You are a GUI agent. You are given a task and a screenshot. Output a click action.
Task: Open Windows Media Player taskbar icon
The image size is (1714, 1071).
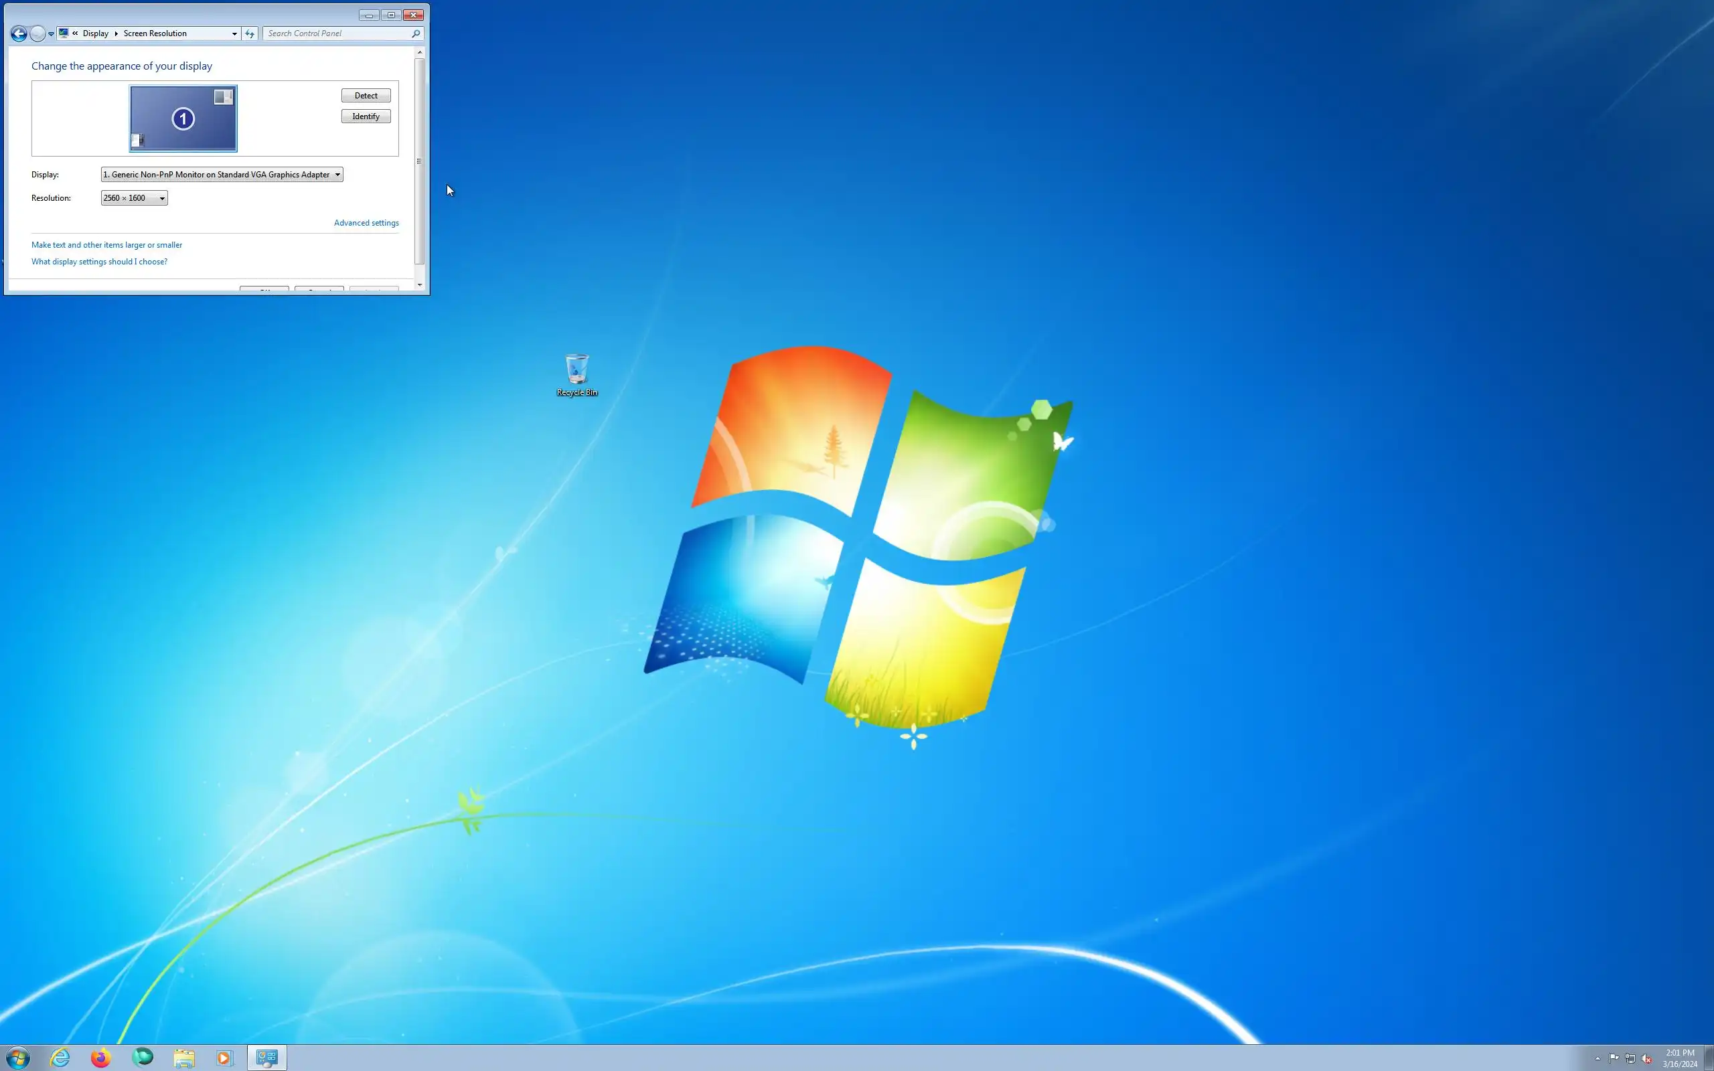tap(224, 1058)
